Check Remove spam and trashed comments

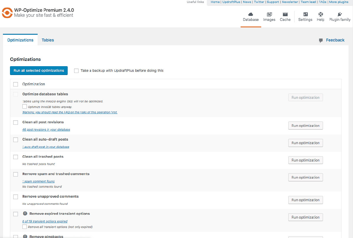click(16, 174)
